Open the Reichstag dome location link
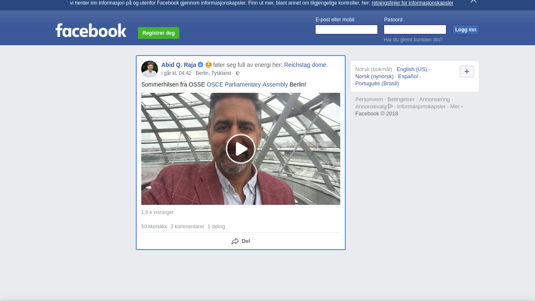Screen dimensions: 535x301 pyautogui.click(x=305, y=65)
